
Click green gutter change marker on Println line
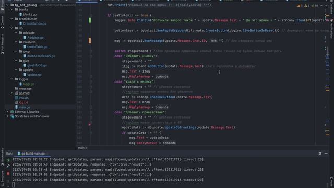(90, 20)
